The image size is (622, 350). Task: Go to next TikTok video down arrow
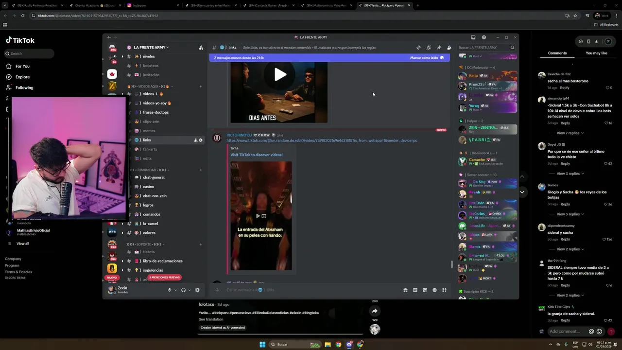click(522, 192)
